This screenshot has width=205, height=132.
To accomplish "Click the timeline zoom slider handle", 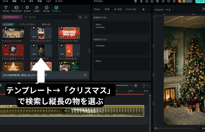I will (x=127, y=85).
